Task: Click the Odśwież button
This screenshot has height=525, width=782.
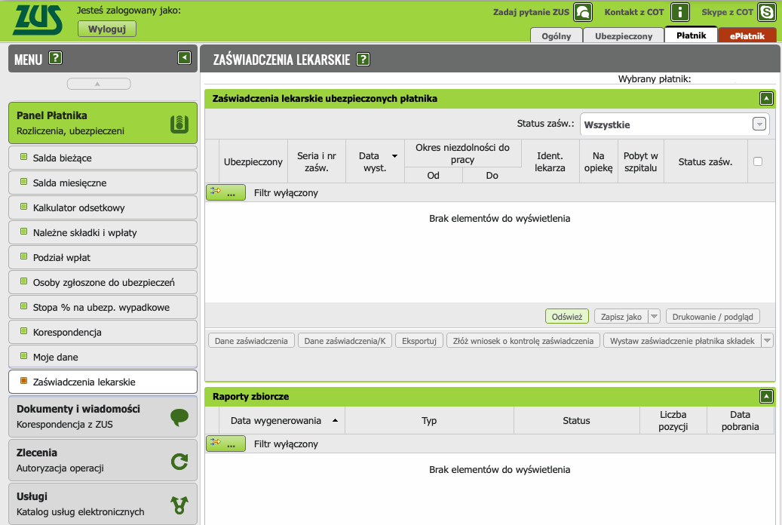Action: pyautogui.click(x=566, y=317)
